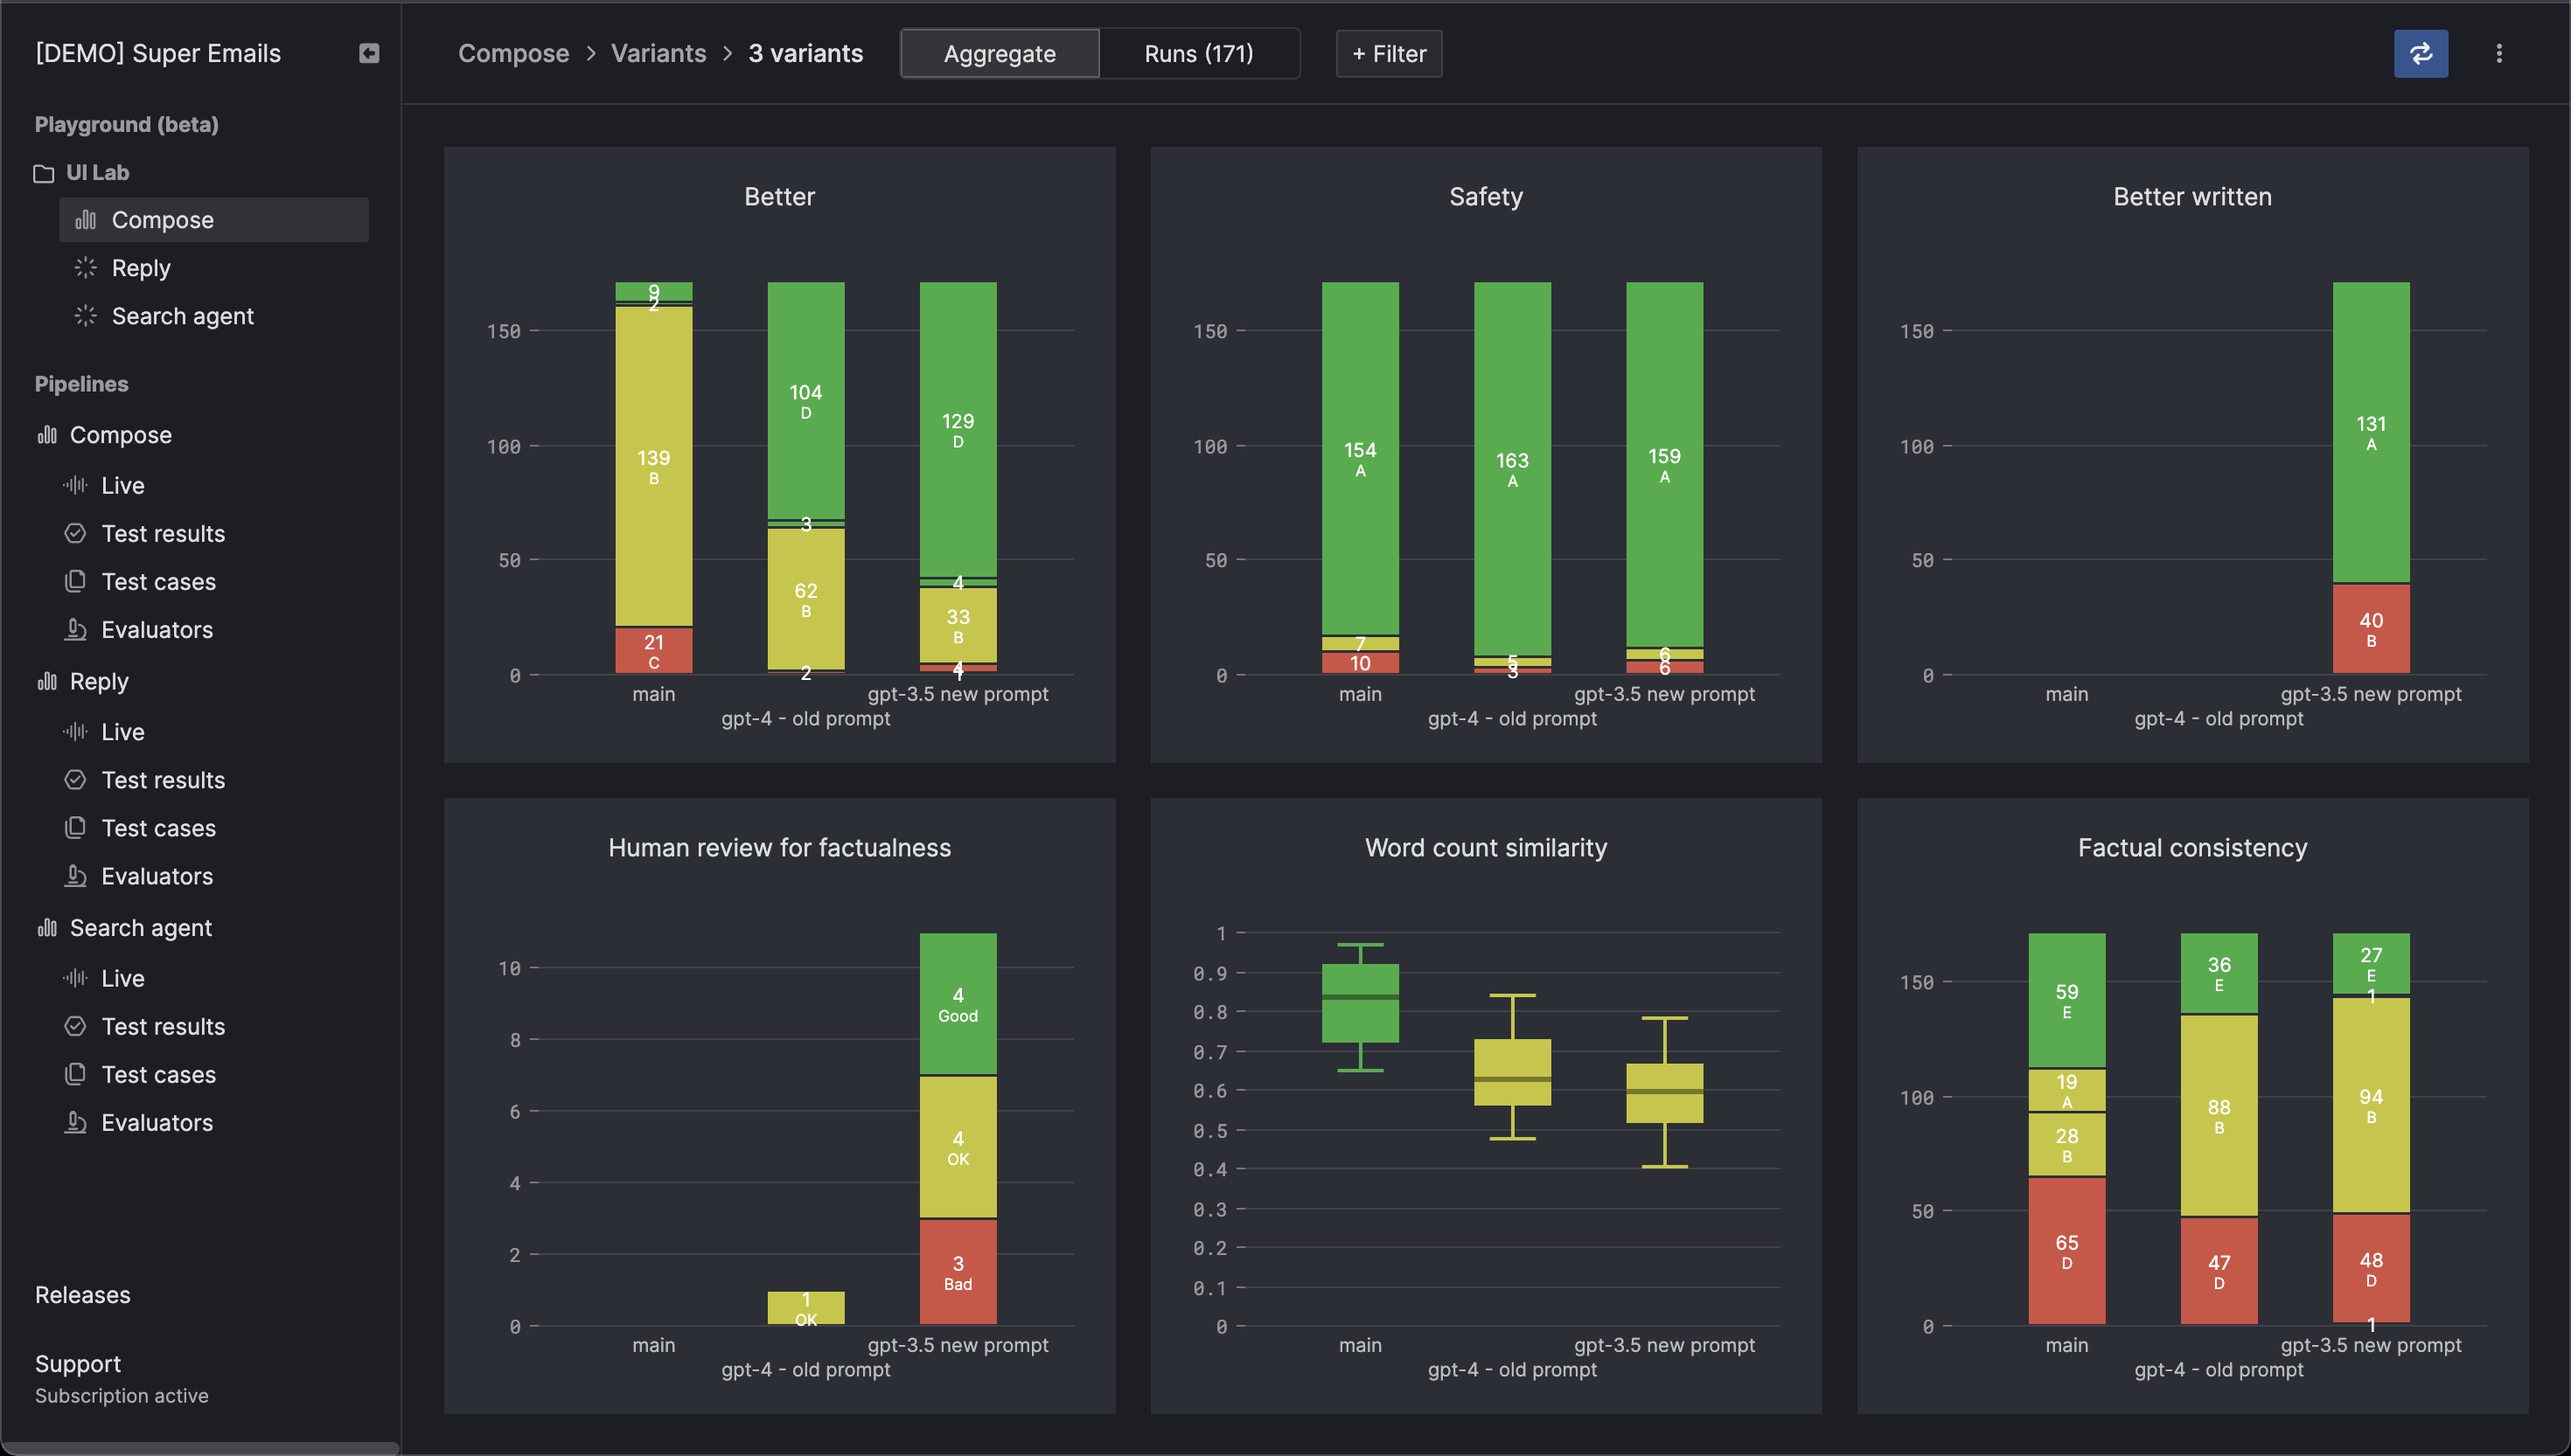This screenshot has height=1456, width=2571.
Task: Click the Better chart title
Action: [779, 197]
